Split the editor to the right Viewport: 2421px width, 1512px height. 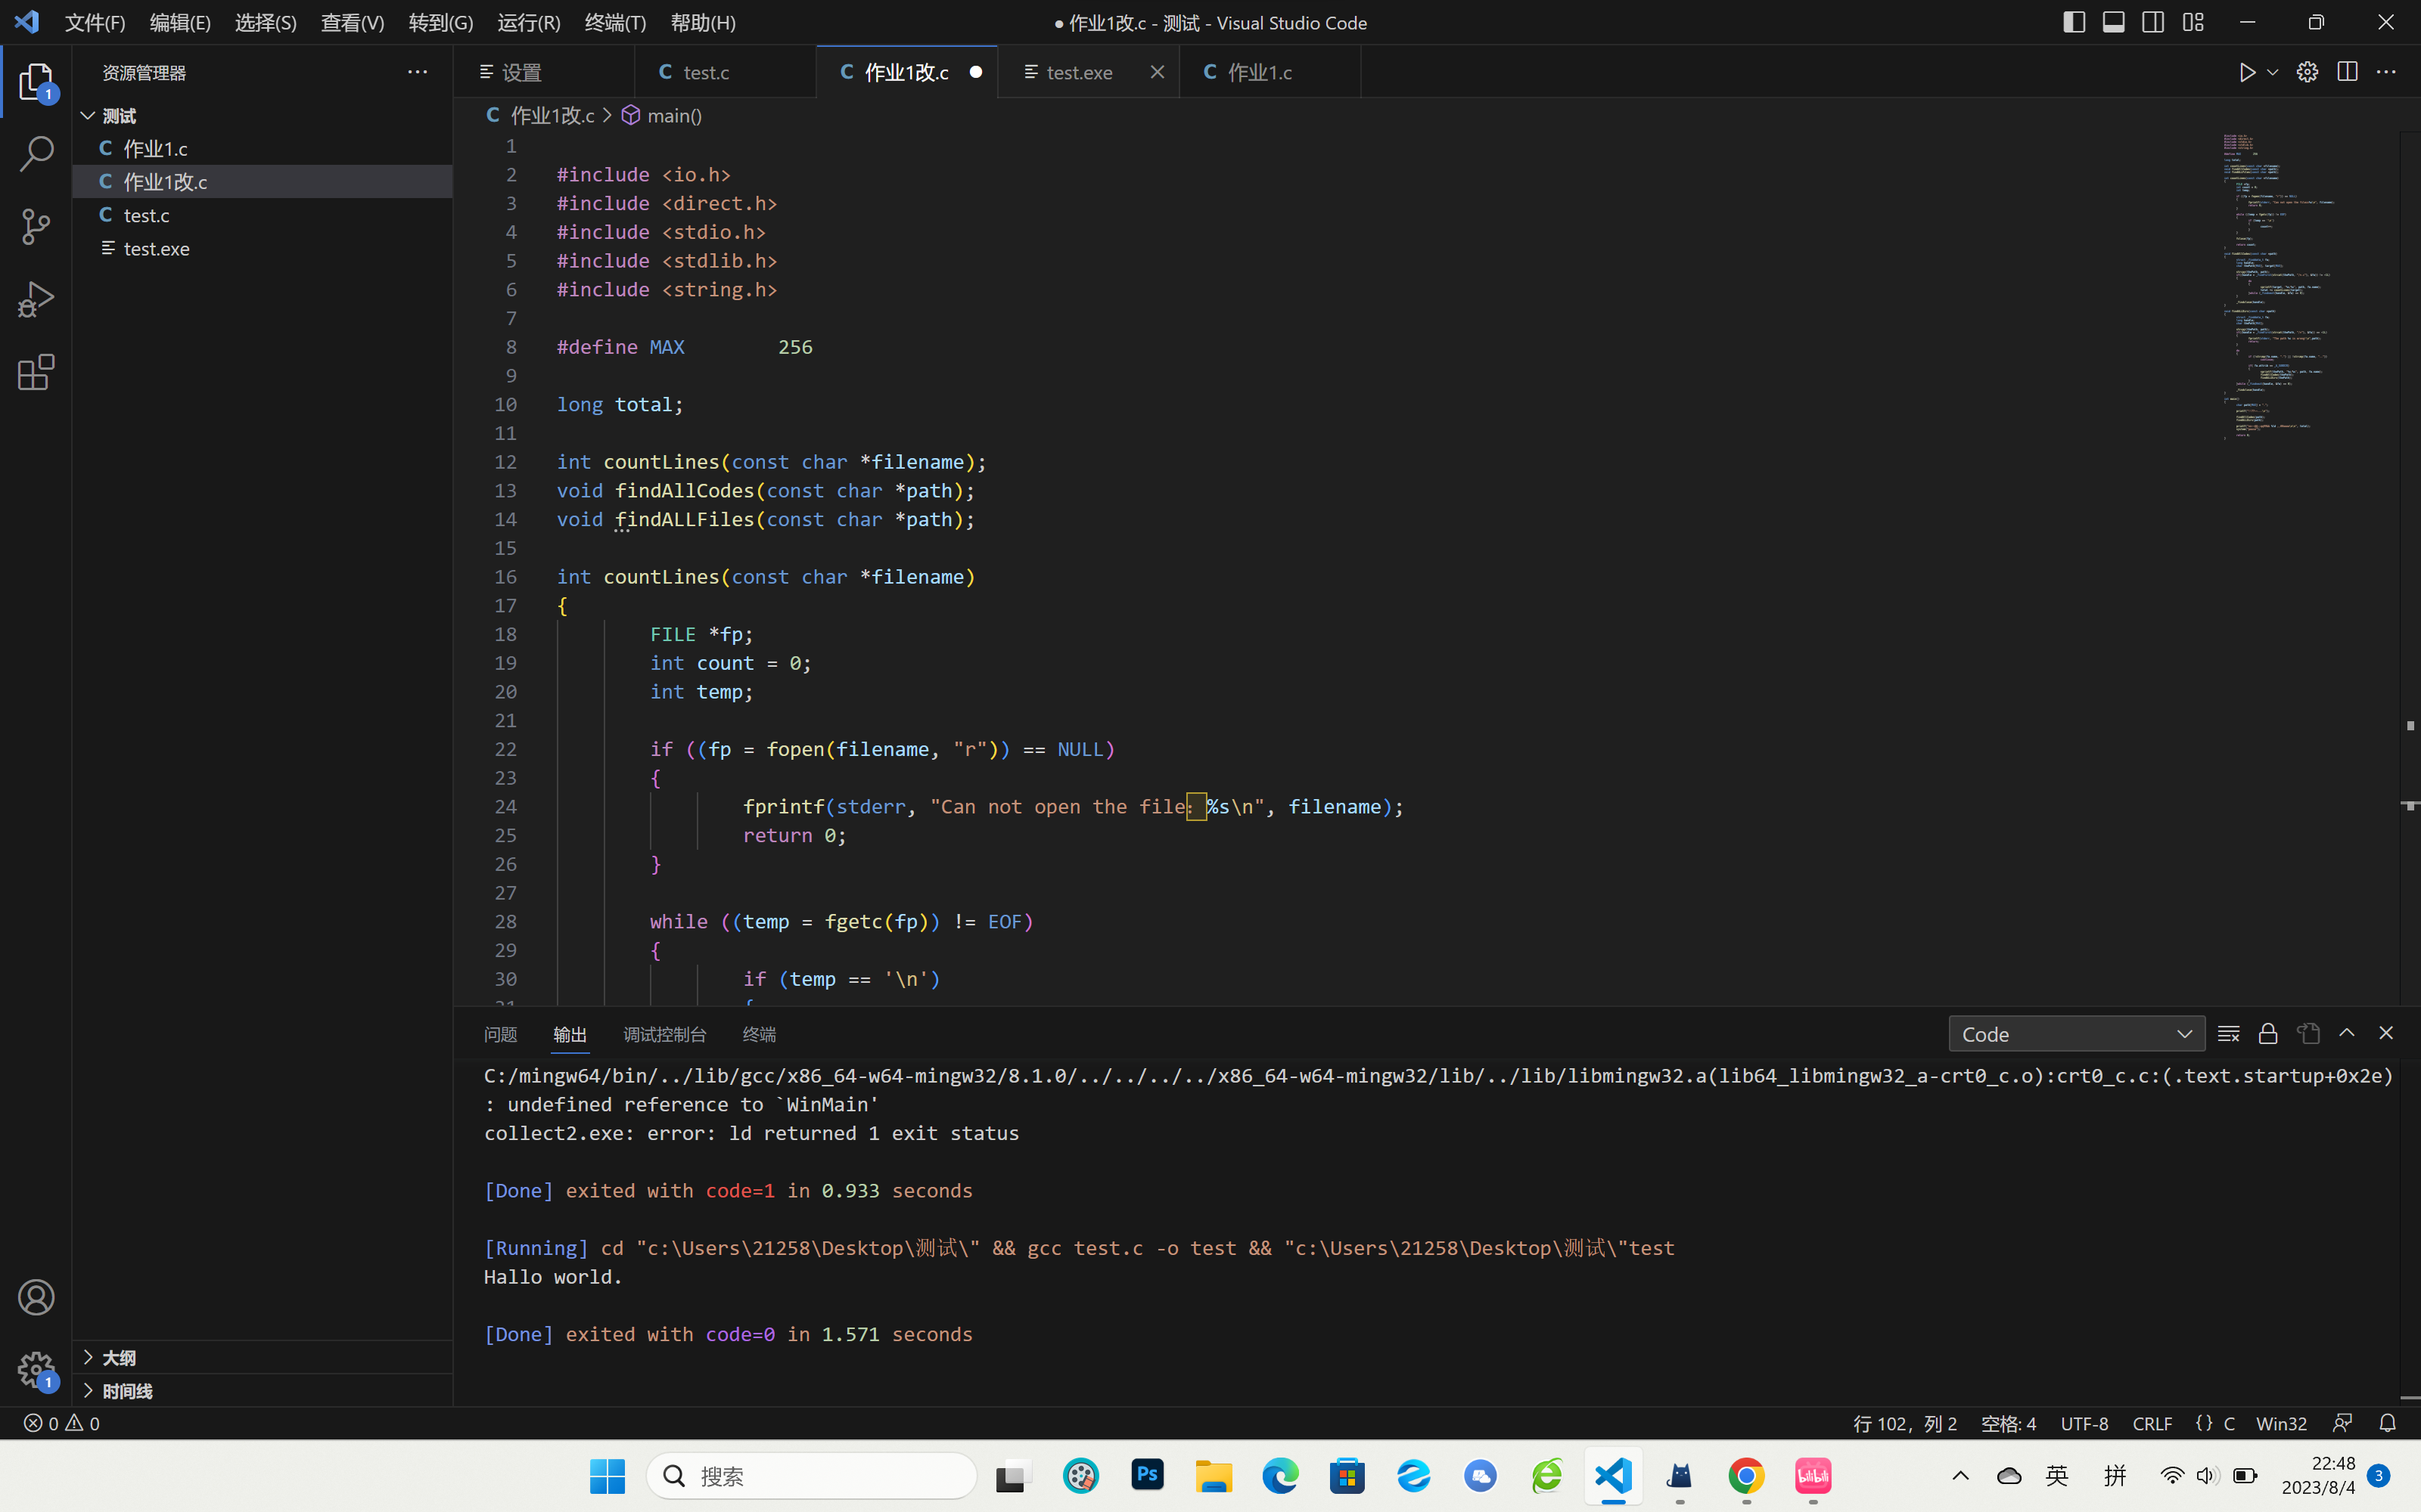(x=2347, y=72)
